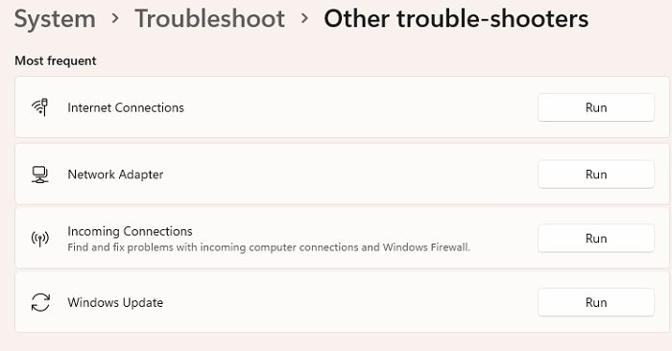The height and width of the screenshot is (351, 672).
Task: Click the chevron after System breadcrumb
Action: (115, 18)
